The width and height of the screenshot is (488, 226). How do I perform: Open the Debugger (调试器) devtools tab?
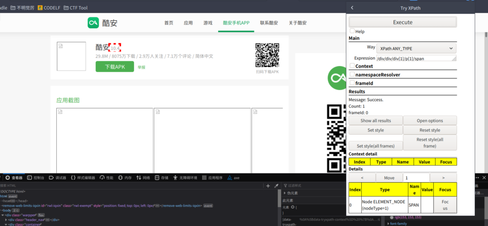(x=58, y=178)
